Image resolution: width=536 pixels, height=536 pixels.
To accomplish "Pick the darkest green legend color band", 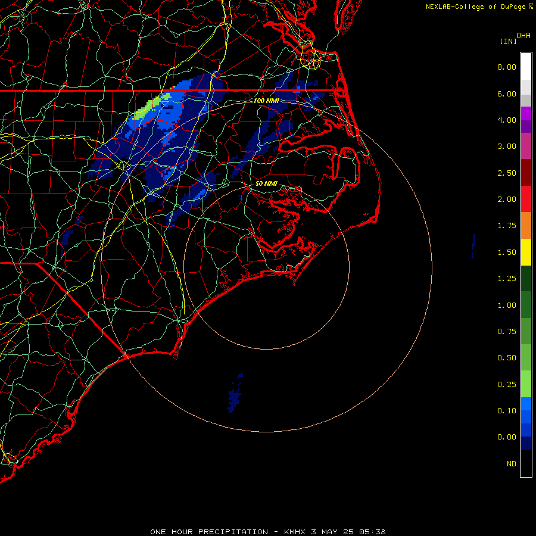I will [x=526, y=278].
